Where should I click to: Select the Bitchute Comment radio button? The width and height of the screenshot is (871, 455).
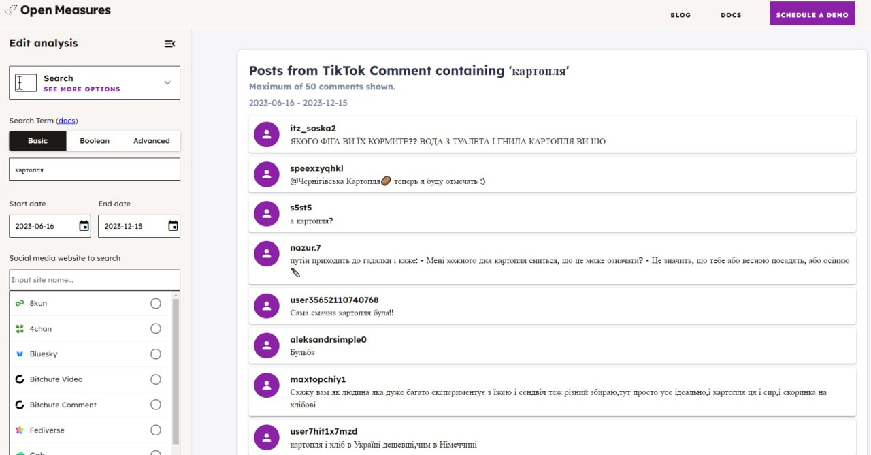click(x=156, y=405)
